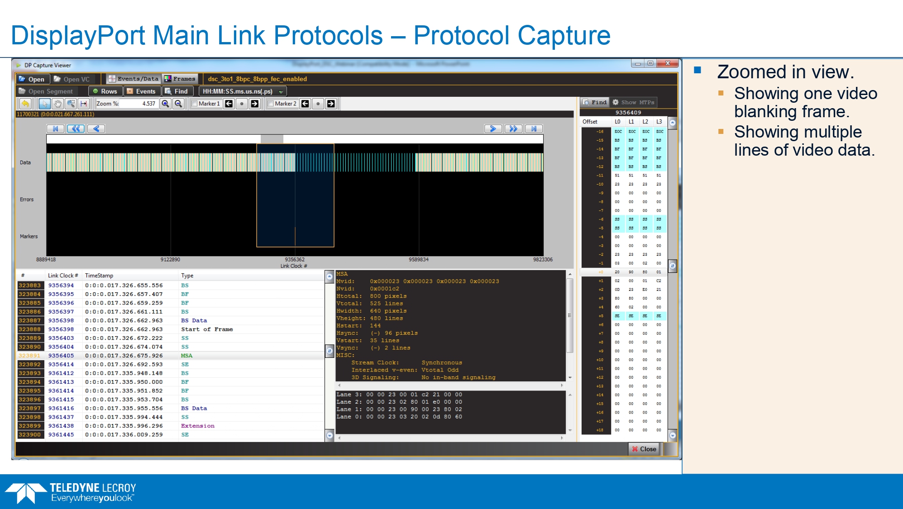Screen dimensions: 903x509
Task: Jump to start of capture
Action: [x=55, y=128]
